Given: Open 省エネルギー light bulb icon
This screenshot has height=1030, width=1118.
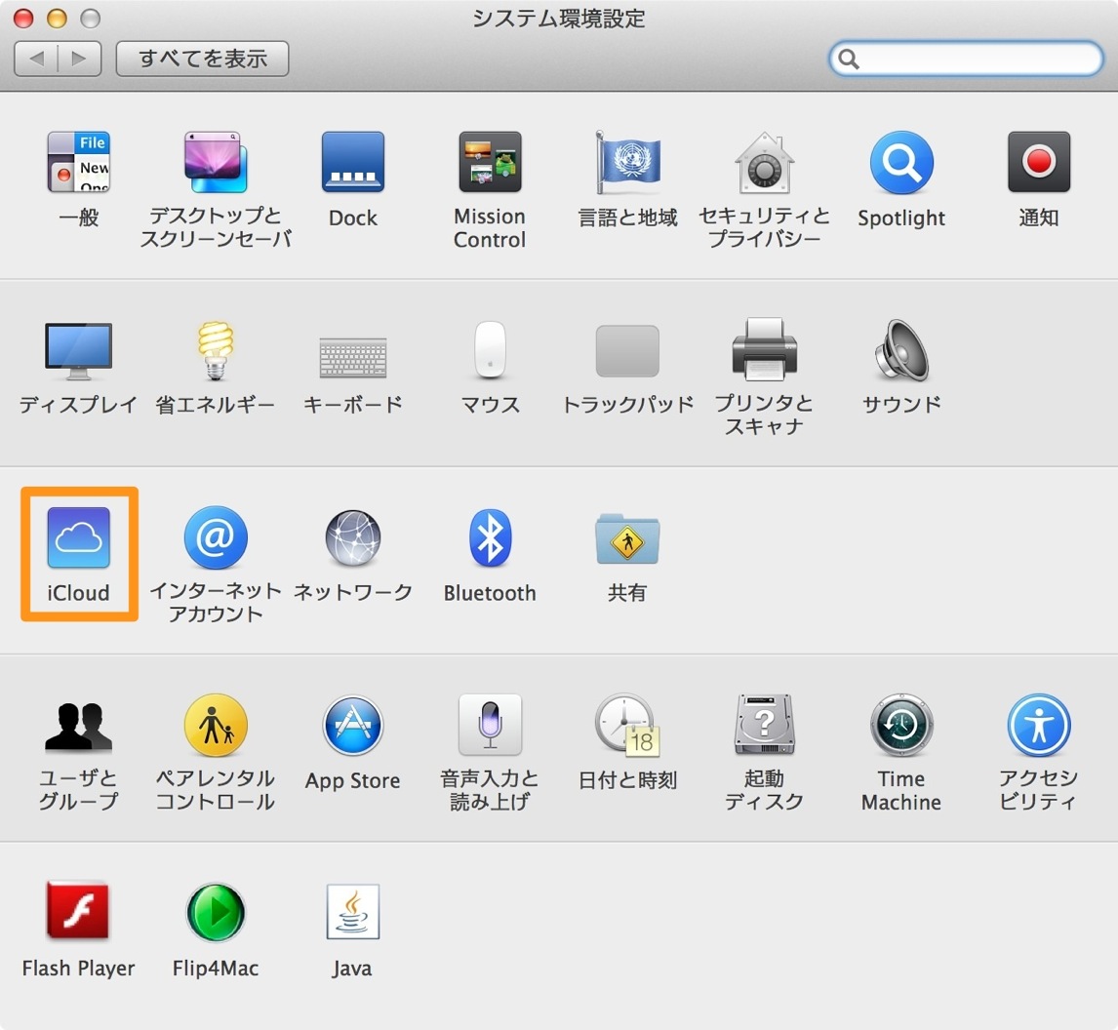Looking at the screenshot, I should [x=216, y=350].
